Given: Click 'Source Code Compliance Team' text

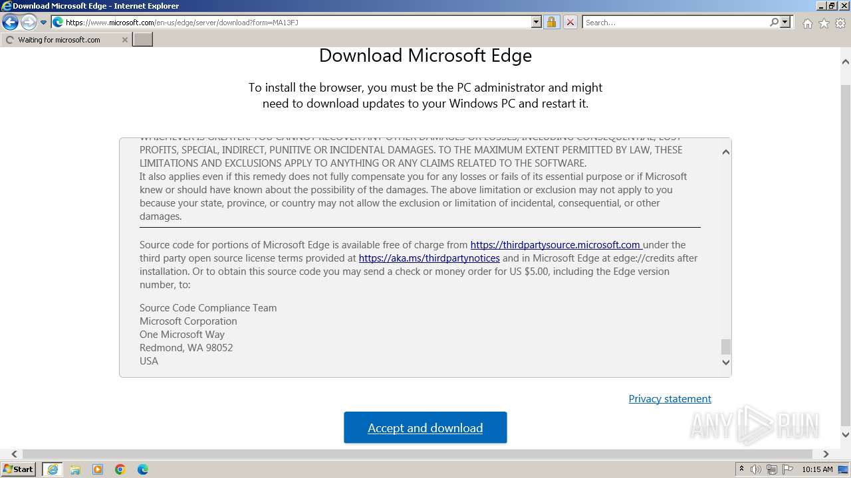Looking at the screenshot, I should [208, 308].
